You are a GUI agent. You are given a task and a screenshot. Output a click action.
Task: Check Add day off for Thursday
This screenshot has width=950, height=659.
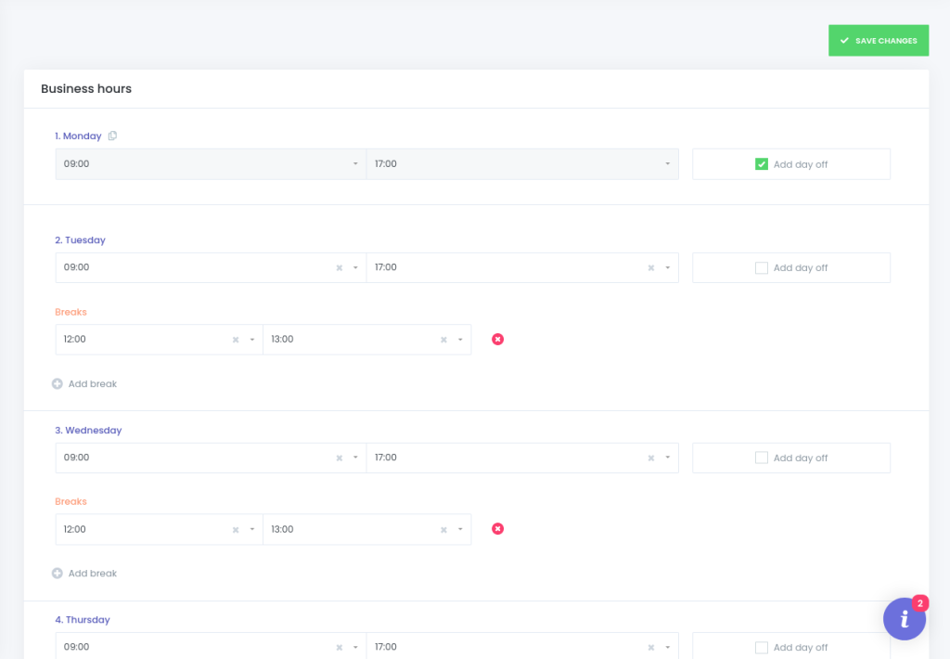click(x=762, y=648)
